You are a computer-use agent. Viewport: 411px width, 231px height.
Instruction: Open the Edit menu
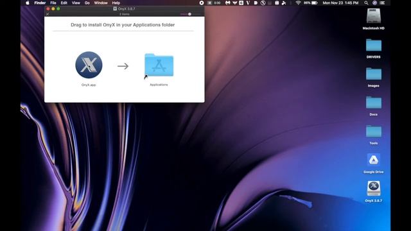[64, 3]
